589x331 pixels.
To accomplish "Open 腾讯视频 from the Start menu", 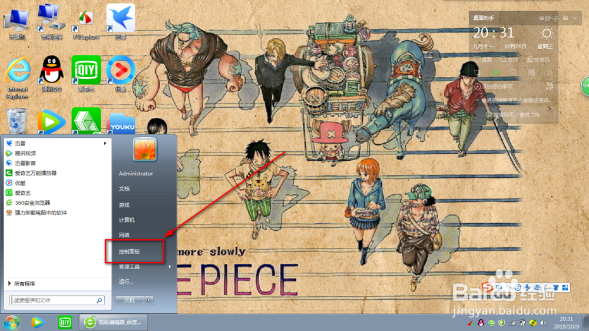I will (57, 153).
